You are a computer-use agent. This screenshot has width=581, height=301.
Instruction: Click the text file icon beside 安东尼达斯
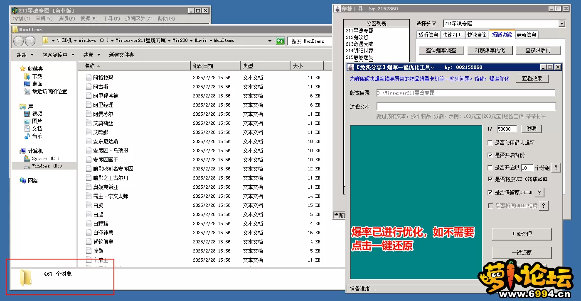(x=89, y=141)
